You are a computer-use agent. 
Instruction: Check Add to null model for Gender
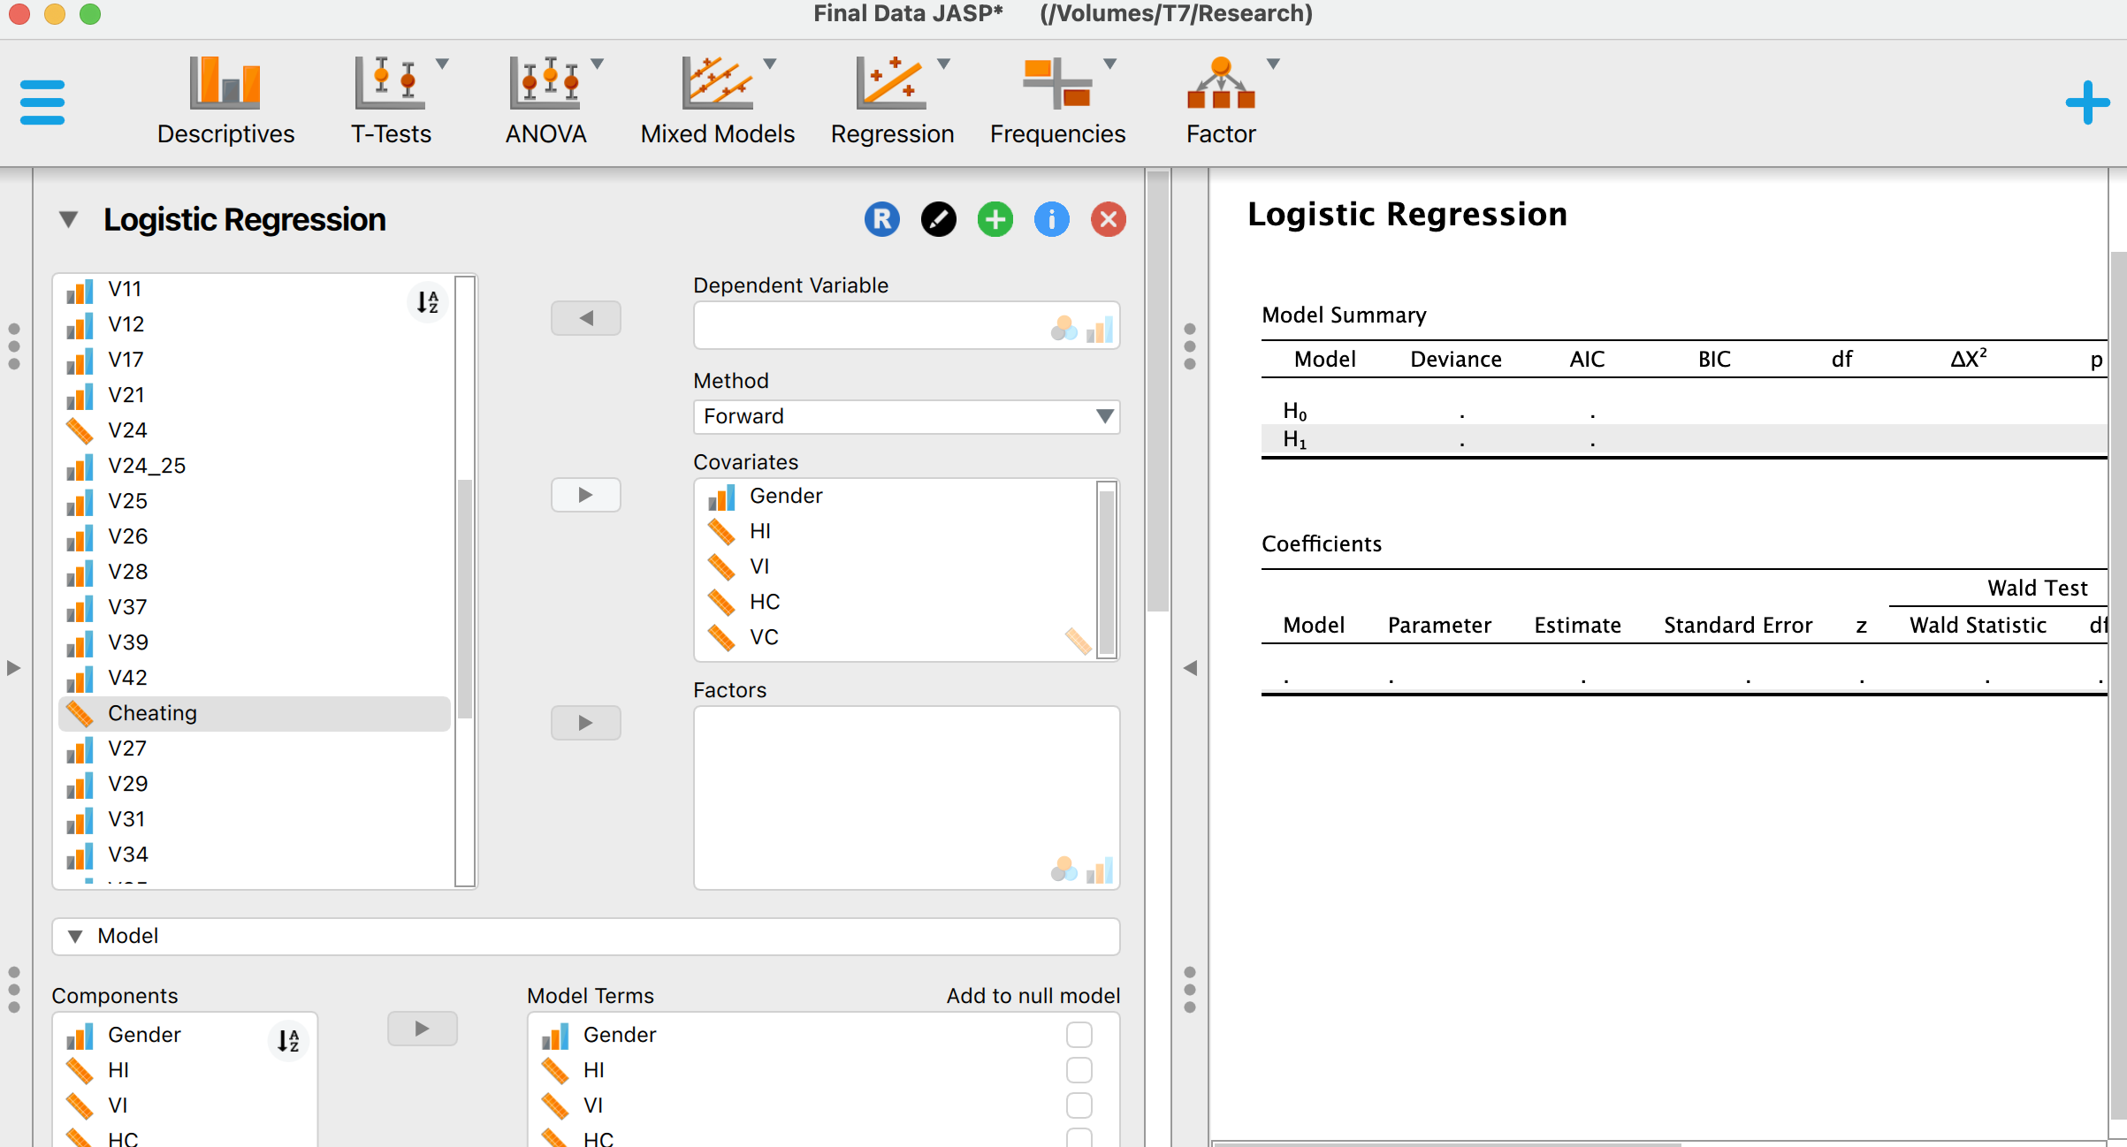(x=1079, y=1034)
